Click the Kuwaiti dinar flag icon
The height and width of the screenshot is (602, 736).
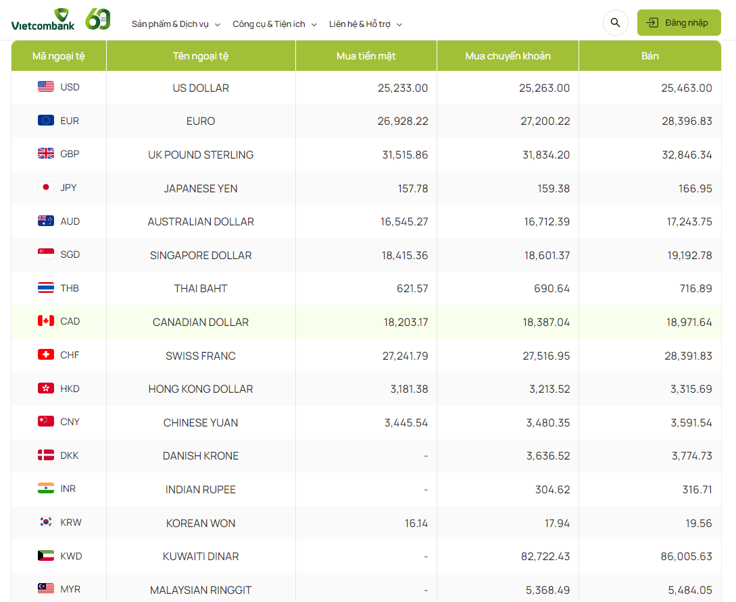click(46, 556)
